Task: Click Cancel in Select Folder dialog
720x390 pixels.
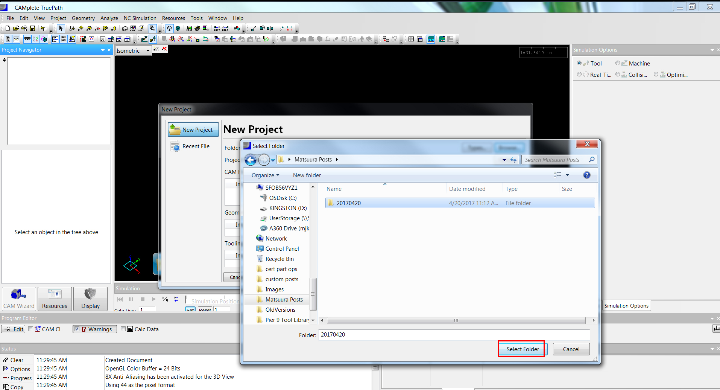Action: [x=571, y=349]
